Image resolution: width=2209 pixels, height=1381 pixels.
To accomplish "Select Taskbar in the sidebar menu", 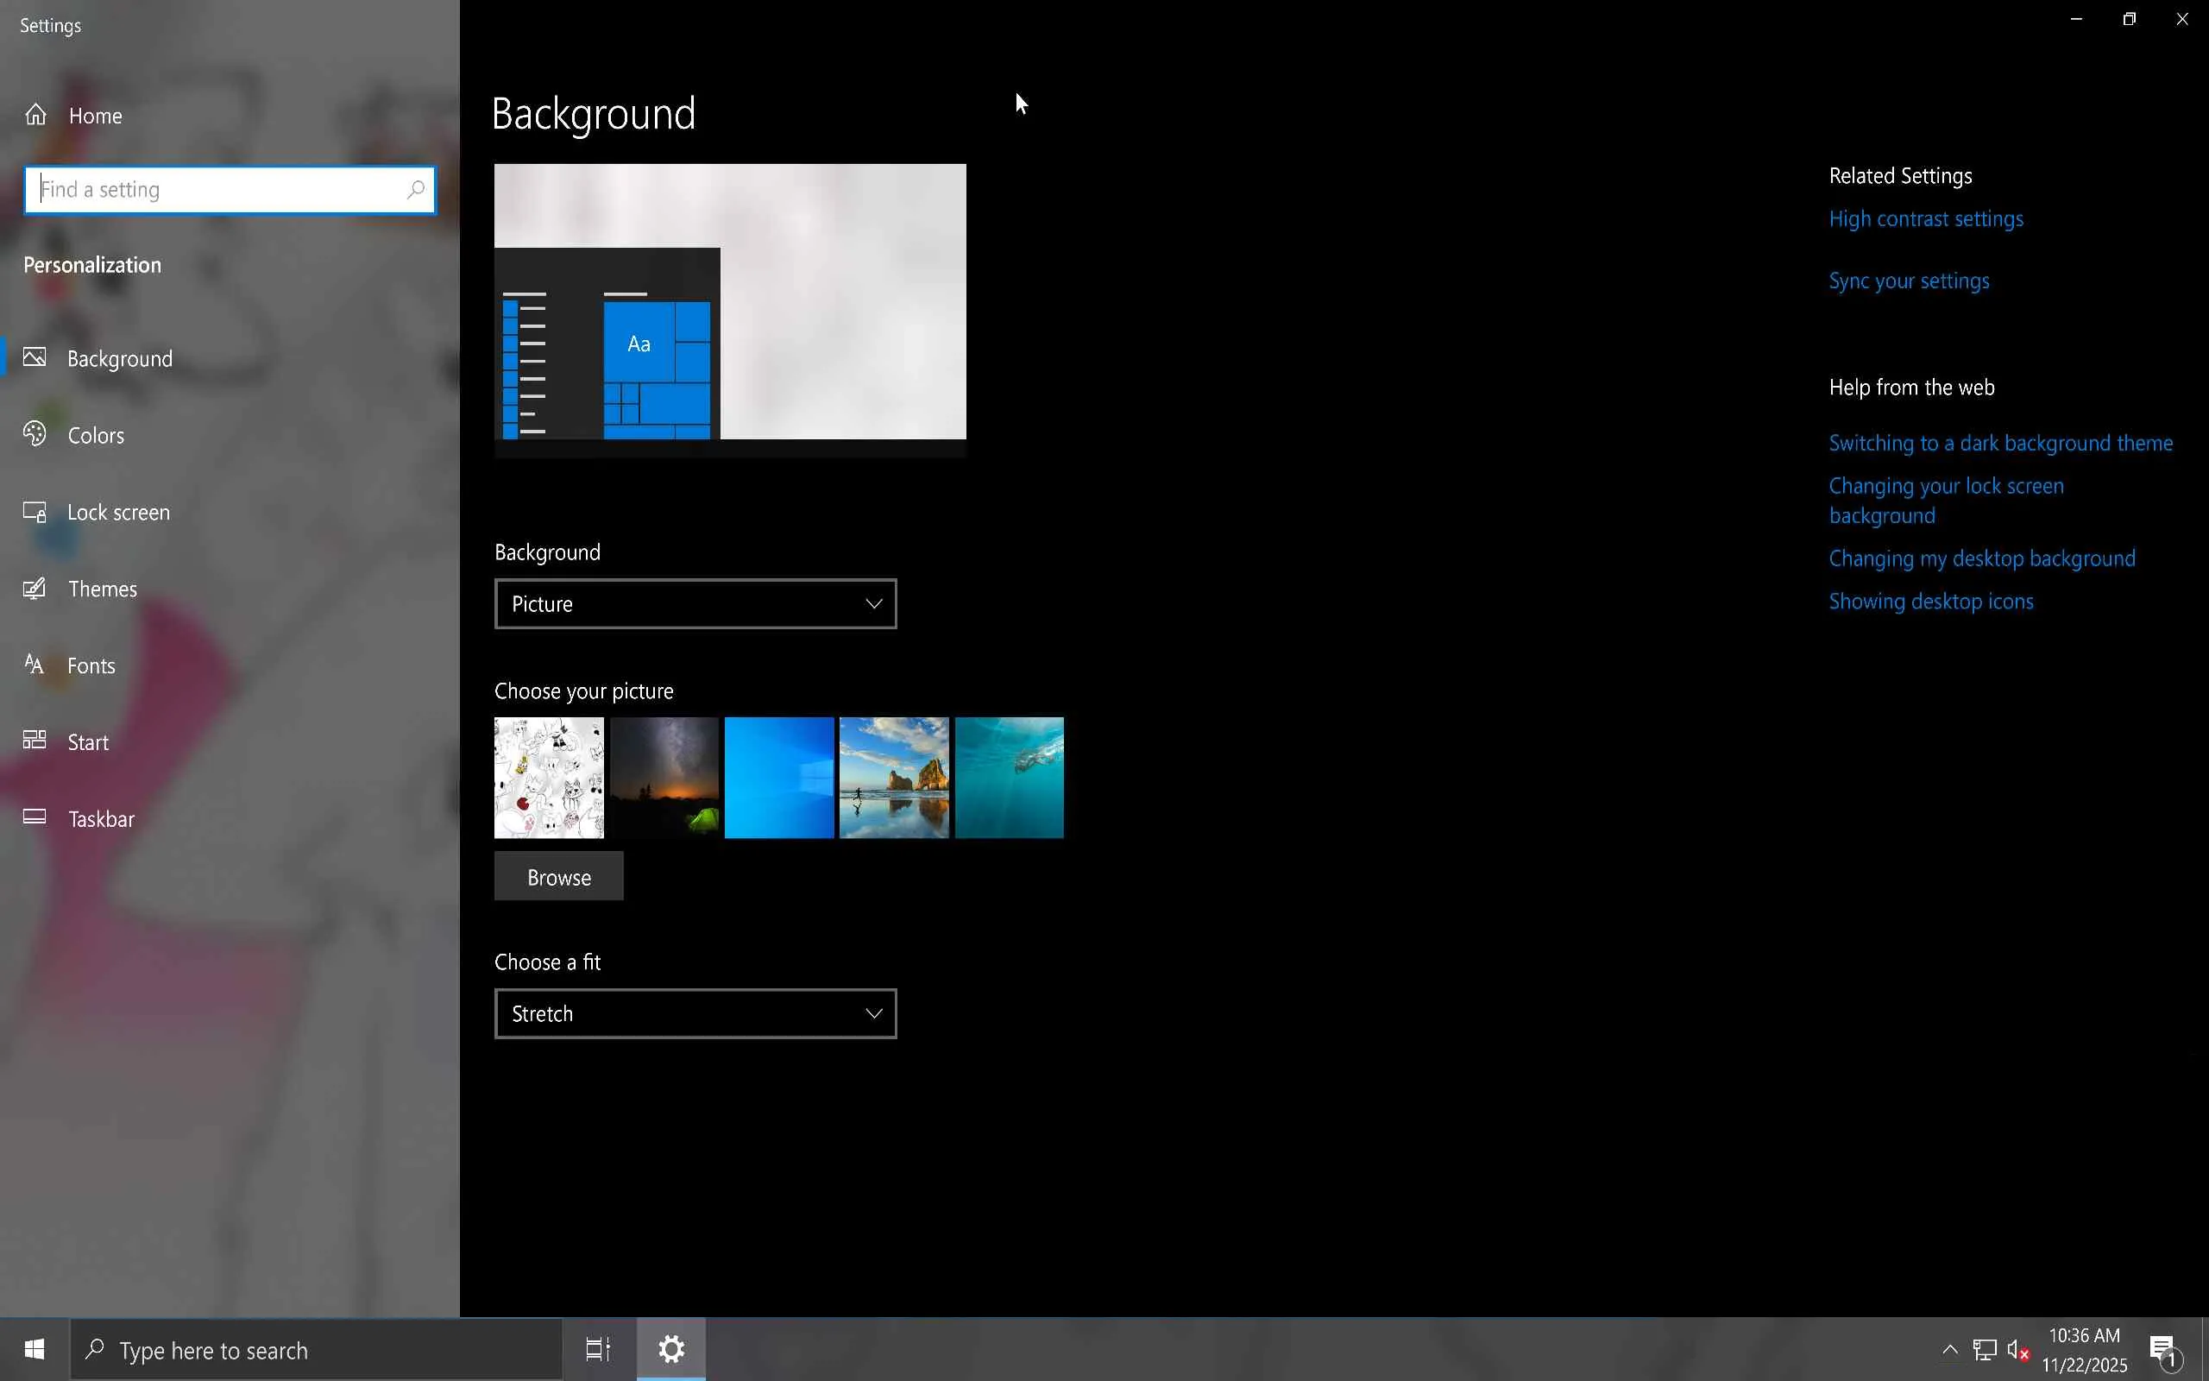I will (x=101, y=819).
